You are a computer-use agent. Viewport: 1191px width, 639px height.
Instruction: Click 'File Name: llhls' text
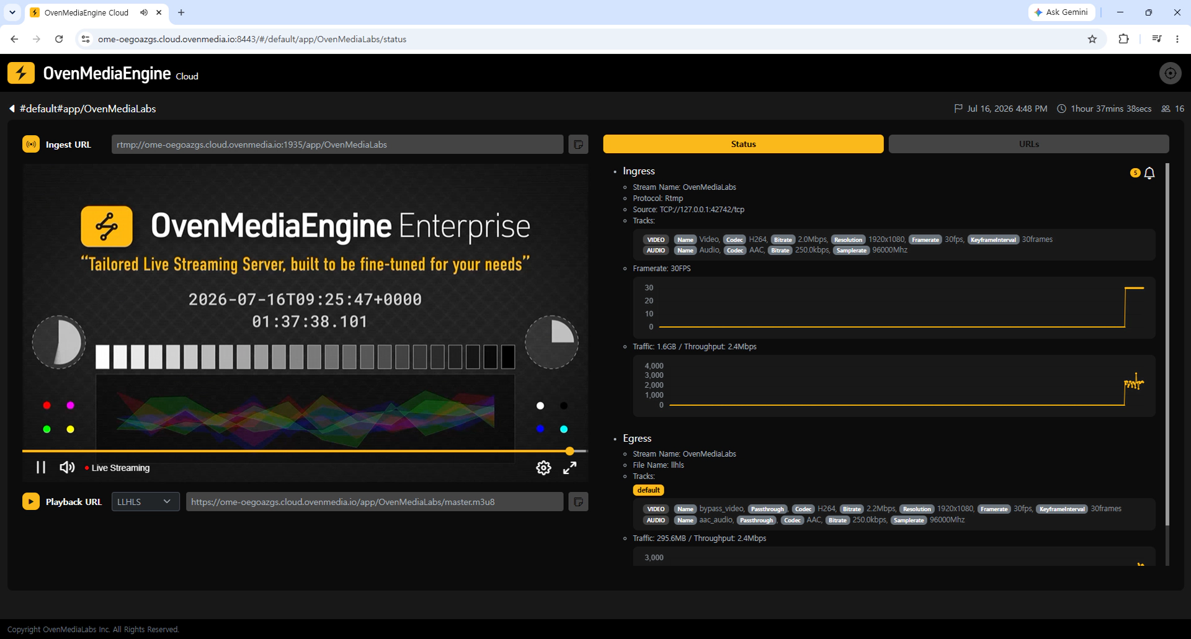(658, 465)
